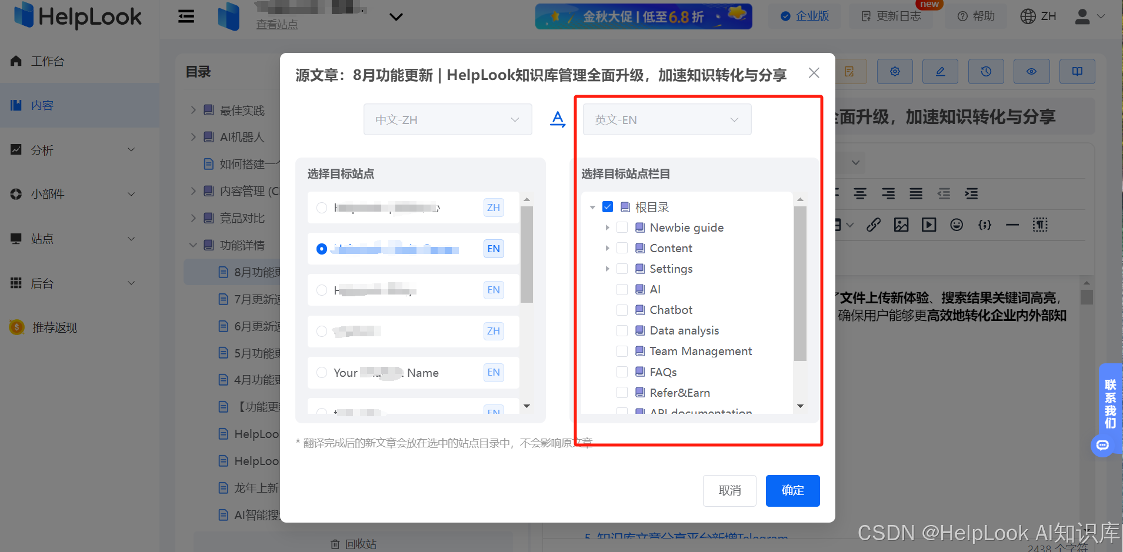Click the 查看站点 link

[x=277, y=25]
